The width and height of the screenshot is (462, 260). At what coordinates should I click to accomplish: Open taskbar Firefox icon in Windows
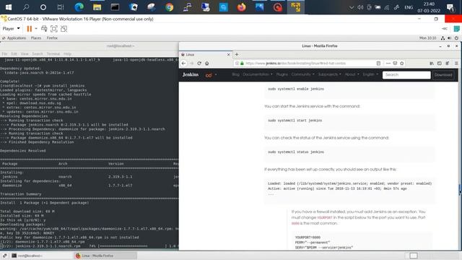tap(241, 7)
